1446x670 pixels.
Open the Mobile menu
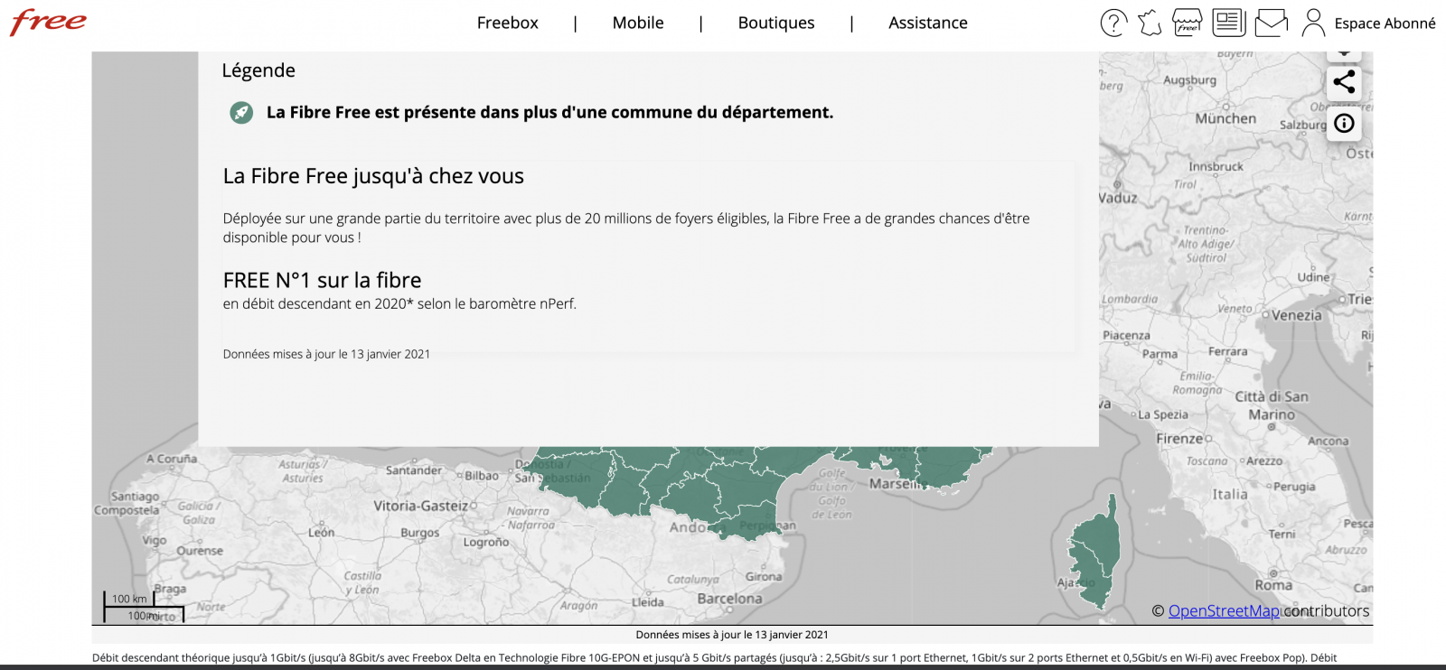pyautogui.click(x=637, y=23)
